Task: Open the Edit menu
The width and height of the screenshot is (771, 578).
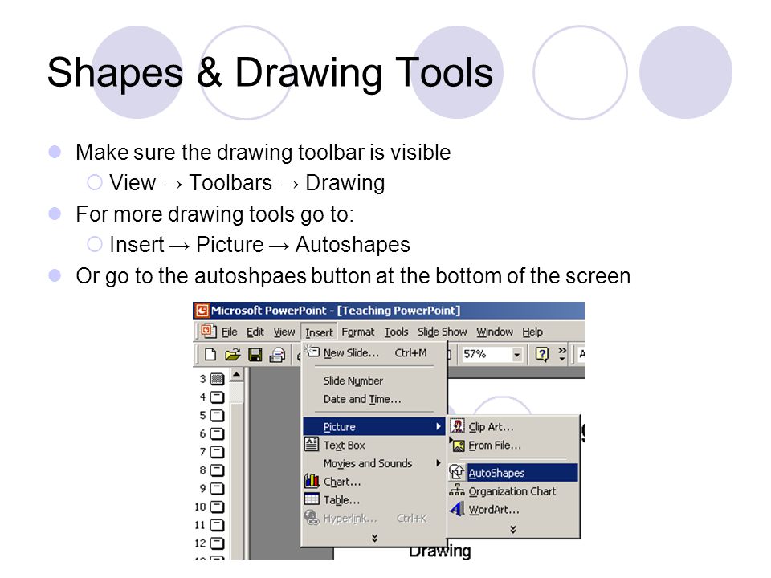Action: pos(255,332)
